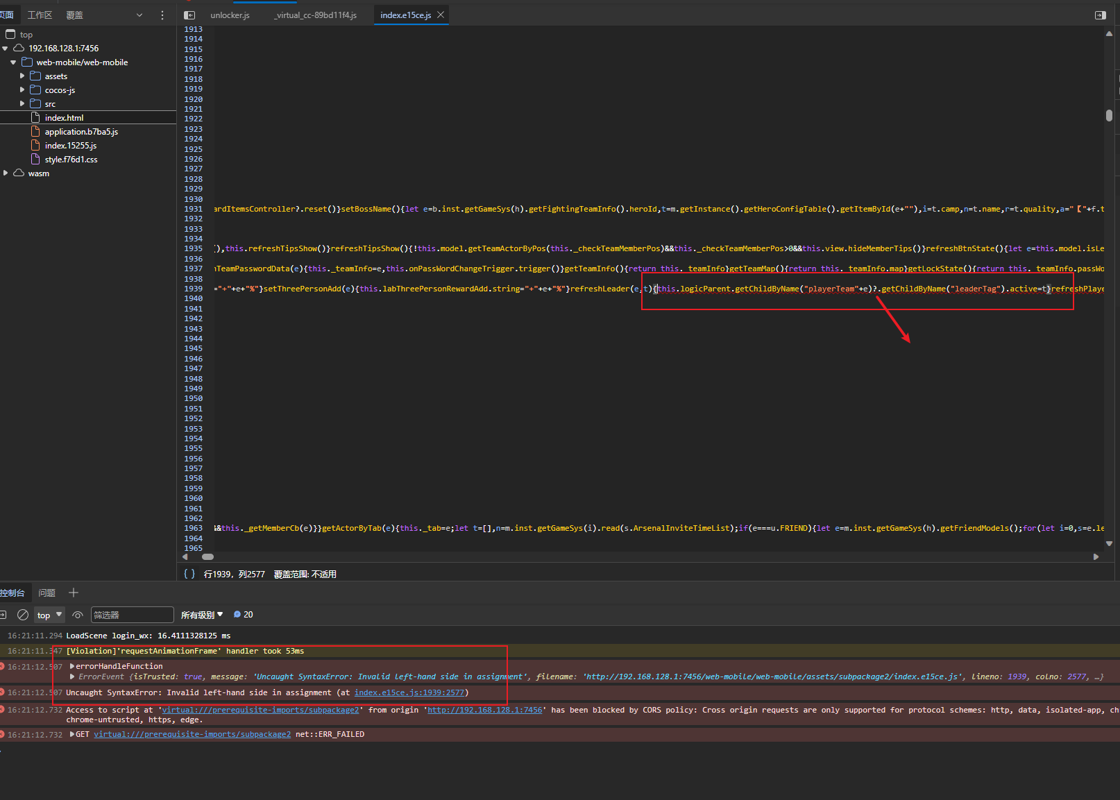This screenshot has width=1120, height=800.
Task: Click the frame icon next to top
Action: pos(10,34)
